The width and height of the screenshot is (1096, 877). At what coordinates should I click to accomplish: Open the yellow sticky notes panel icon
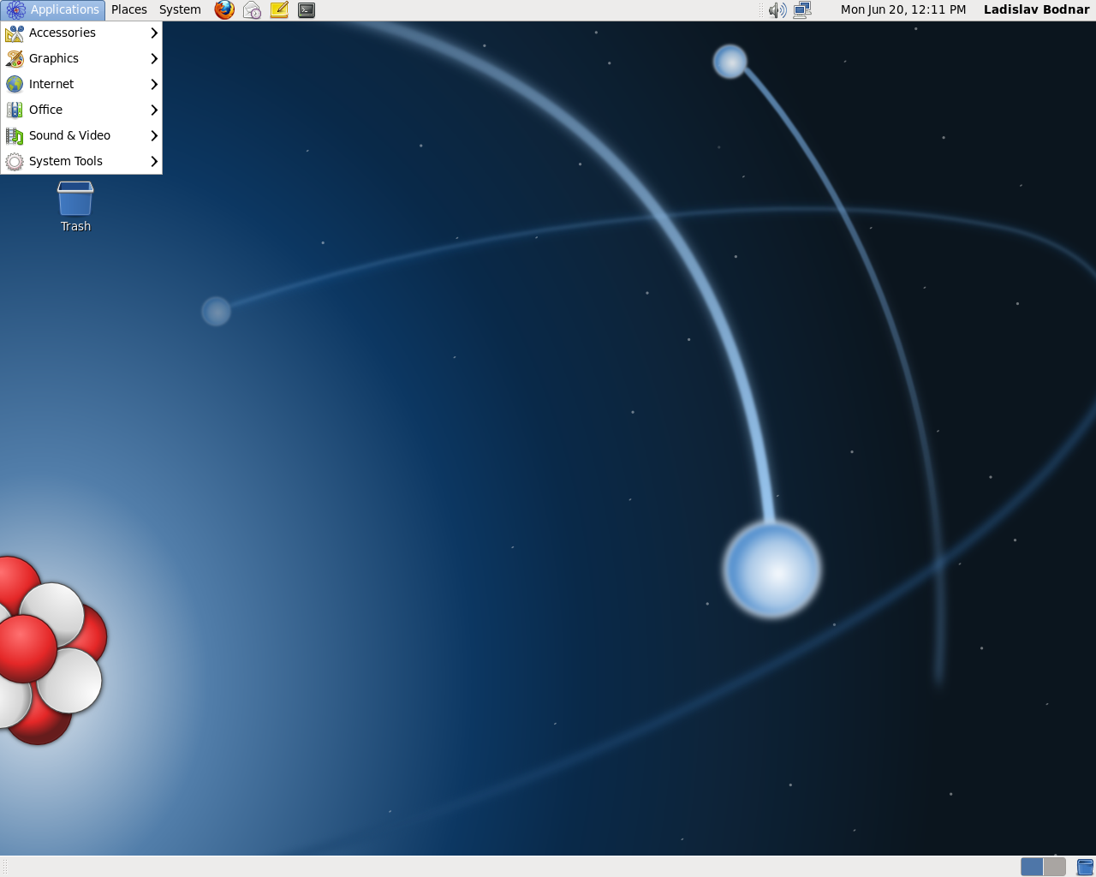278,9
